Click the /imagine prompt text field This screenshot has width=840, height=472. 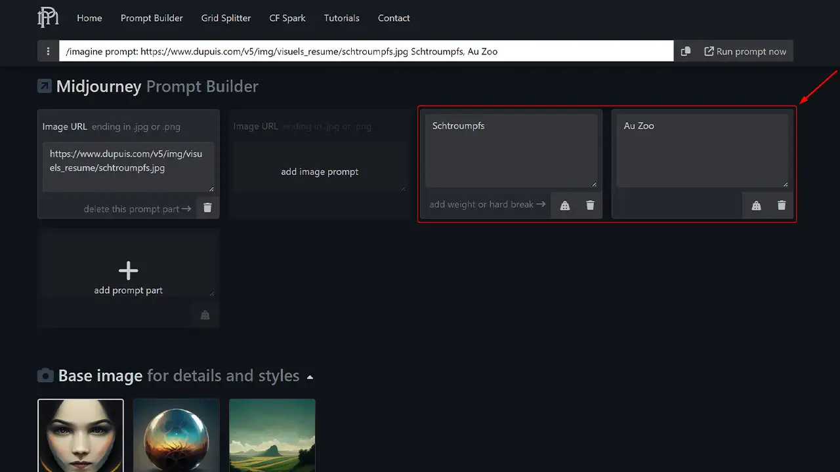[366, 51]
